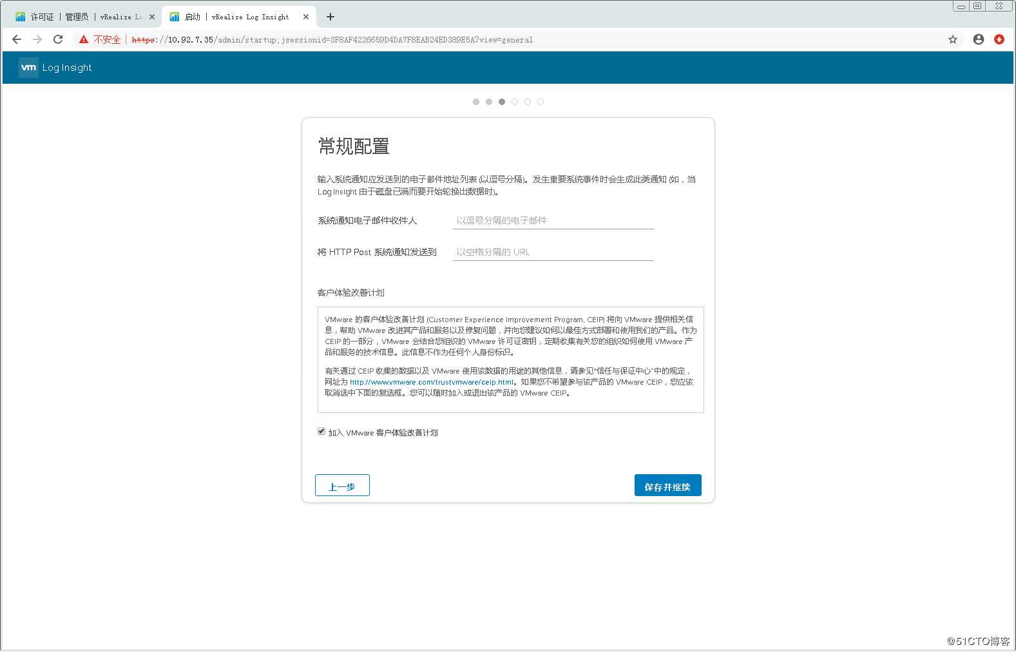Screen dimensions: 1016x652
Task: Open the vmware.com trustvmware ceip link
Action: [432, 382]
